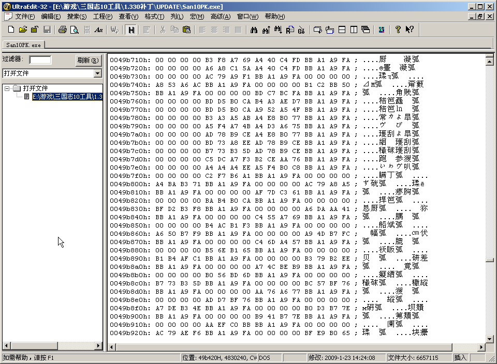Select the E:\游戏 file tree entry
The height and width of the screenshot is (364, 497).
(67, 97)
